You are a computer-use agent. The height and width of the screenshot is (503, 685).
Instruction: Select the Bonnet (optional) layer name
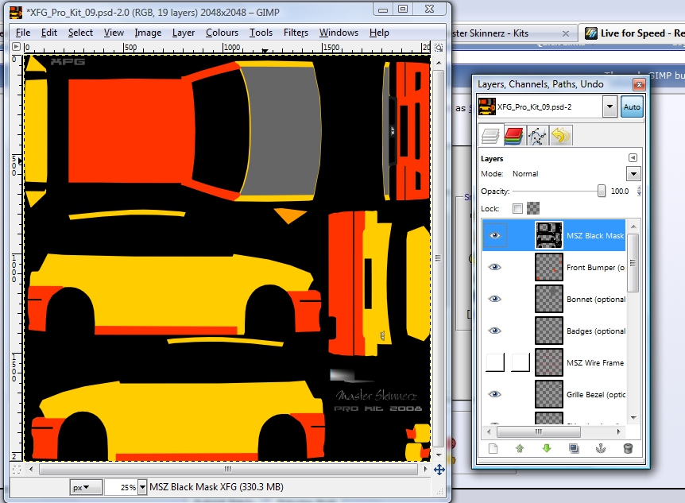pos(596,300)
